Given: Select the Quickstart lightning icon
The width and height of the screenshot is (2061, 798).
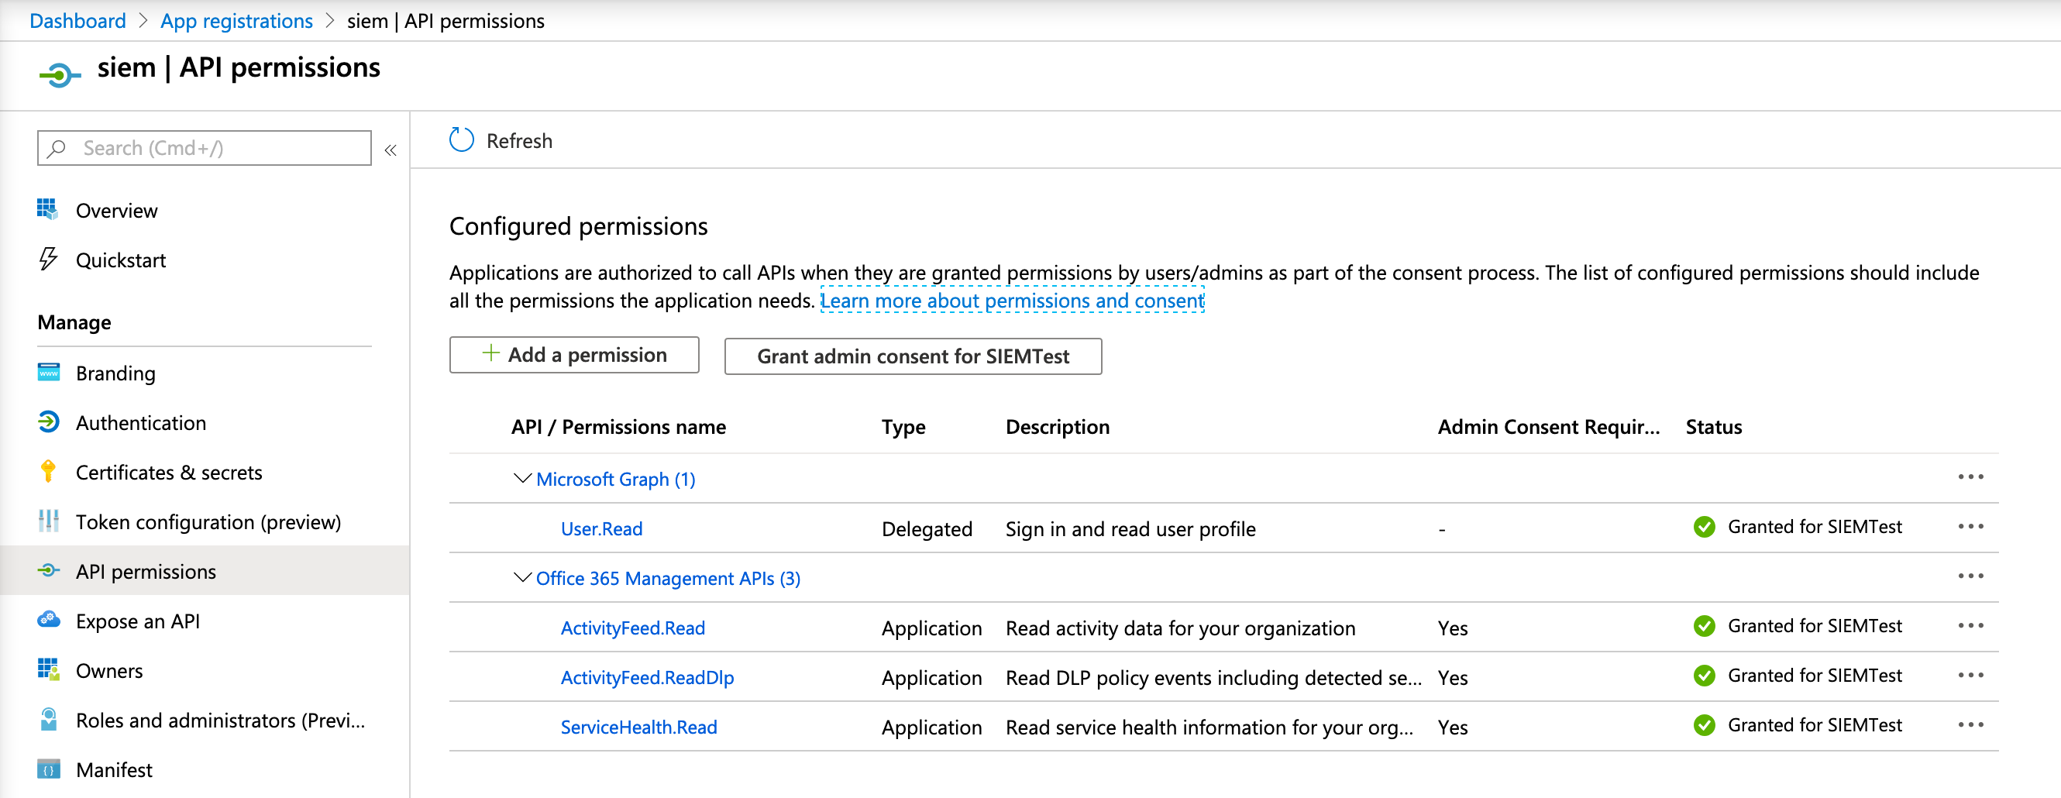Looking at the screenshot, I should [x=48, y=260].
